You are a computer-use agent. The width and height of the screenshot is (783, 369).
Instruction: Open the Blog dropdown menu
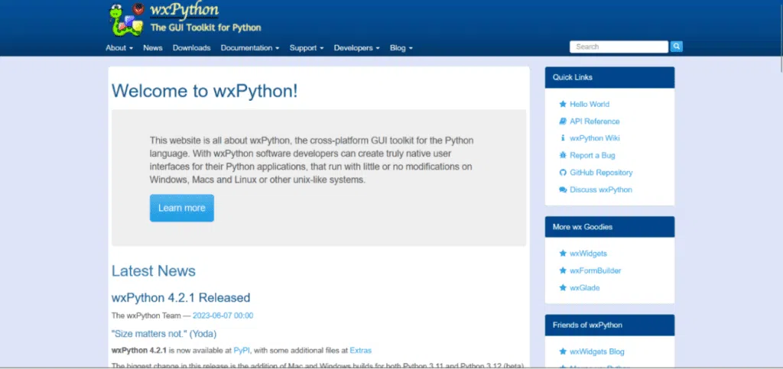(x=401, y=48)
